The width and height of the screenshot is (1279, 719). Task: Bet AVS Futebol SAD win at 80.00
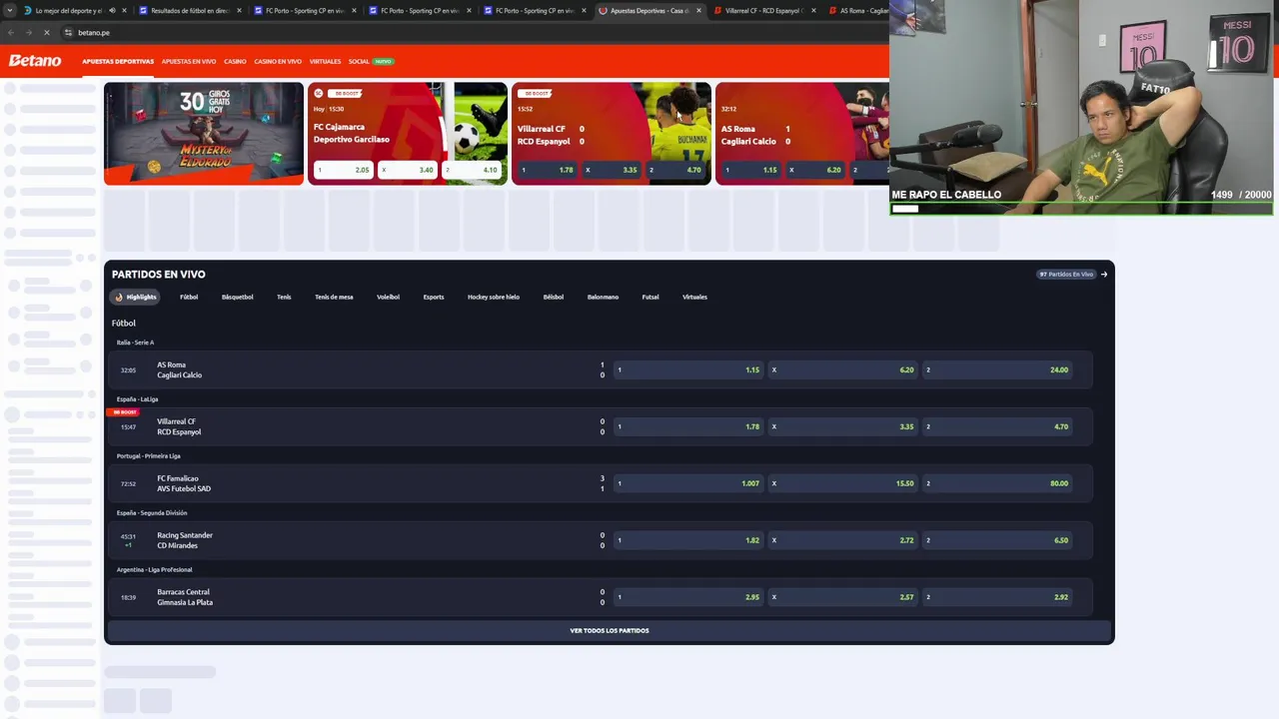click(x=998, y=483)
